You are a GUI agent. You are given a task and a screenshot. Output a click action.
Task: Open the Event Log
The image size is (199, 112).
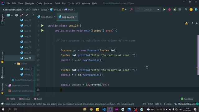[187, 99]
